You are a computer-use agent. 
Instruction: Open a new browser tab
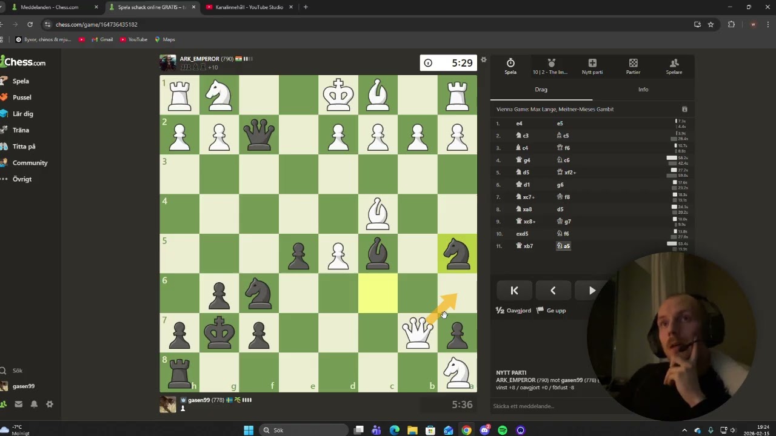(306, 7)
